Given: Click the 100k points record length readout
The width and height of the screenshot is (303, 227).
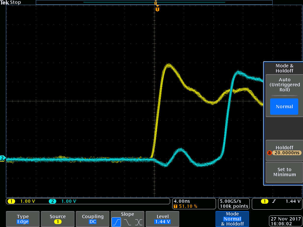Looking at the screenshot, I should pos(234,206).
